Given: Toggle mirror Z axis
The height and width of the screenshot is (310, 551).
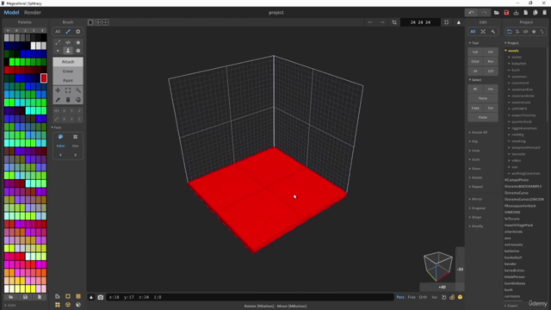Looking at the screenshot, I should [x=79, y=111].
